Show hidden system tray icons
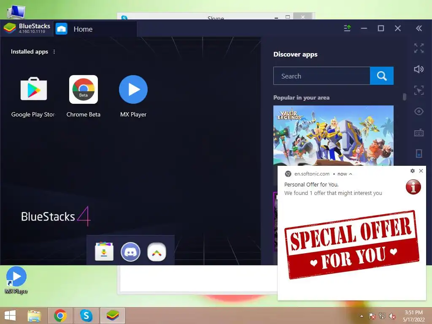The height and width of the screenshot is (324, 432). (x=362, y=316)
